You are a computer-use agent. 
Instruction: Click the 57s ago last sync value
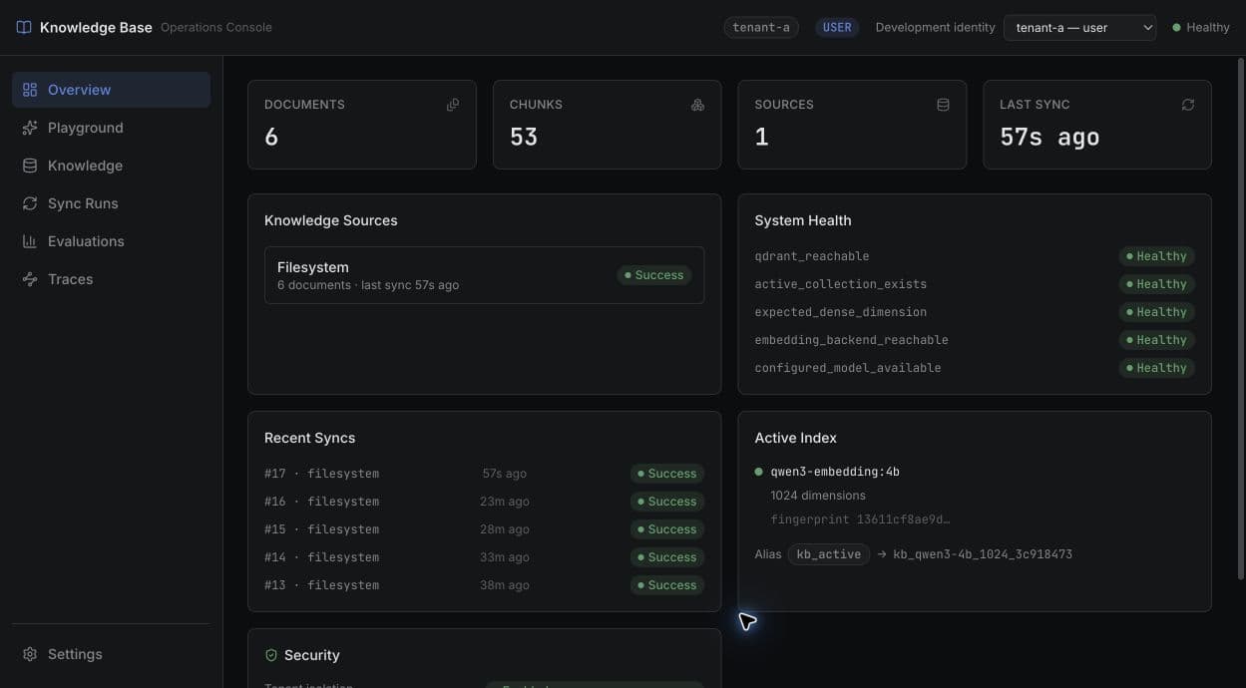(1049, 138)
